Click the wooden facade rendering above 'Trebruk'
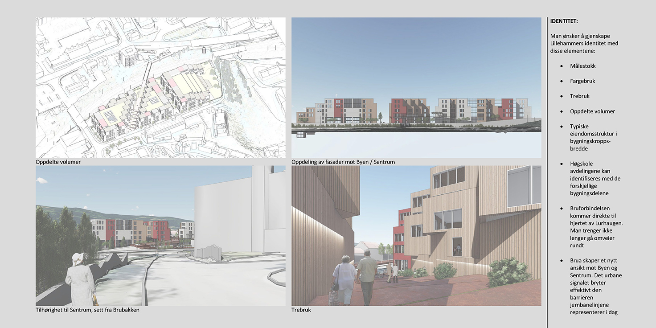Image resolution: width=656 pixels, height=328 pixels. (416, 236)
